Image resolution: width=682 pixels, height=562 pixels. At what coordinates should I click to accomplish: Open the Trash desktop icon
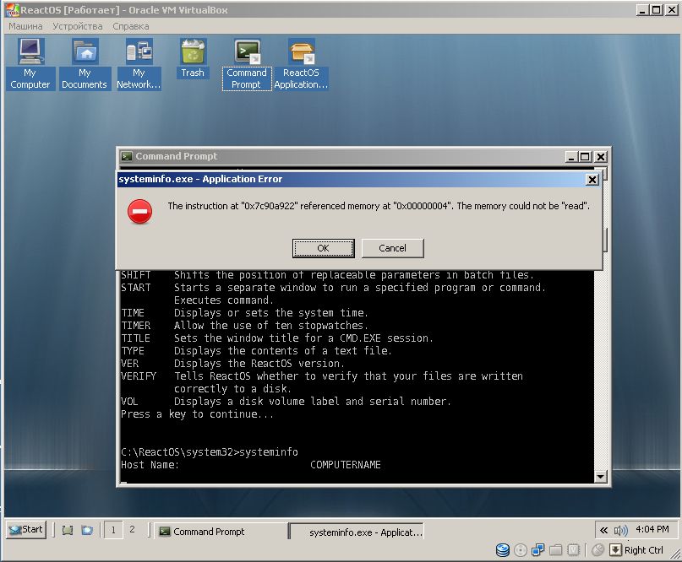(193, 58)
